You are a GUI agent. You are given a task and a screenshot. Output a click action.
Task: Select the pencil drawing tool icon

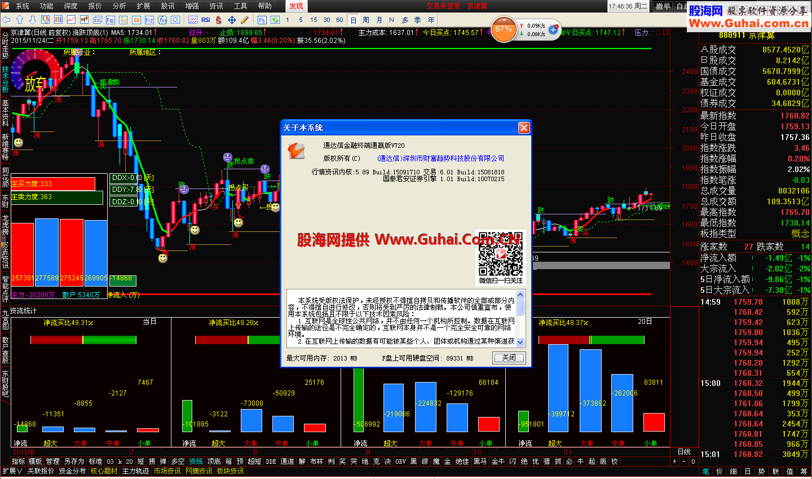pos(244,20)
